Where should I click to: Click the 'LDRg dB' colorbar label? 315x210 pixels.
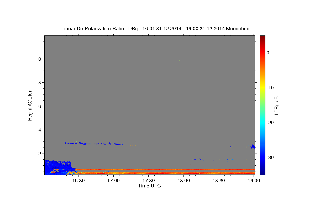tap(276, 106)
